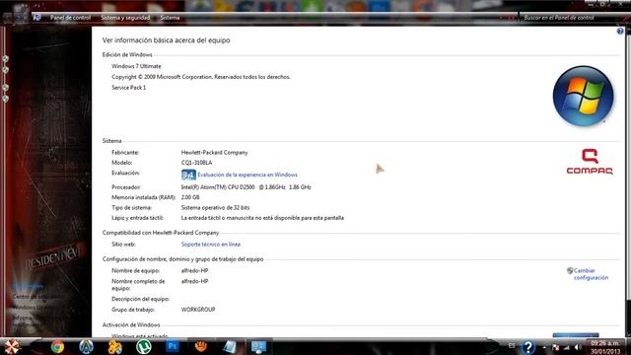
Task: Open the orange paw taskbar app
Action: point(201,346)
